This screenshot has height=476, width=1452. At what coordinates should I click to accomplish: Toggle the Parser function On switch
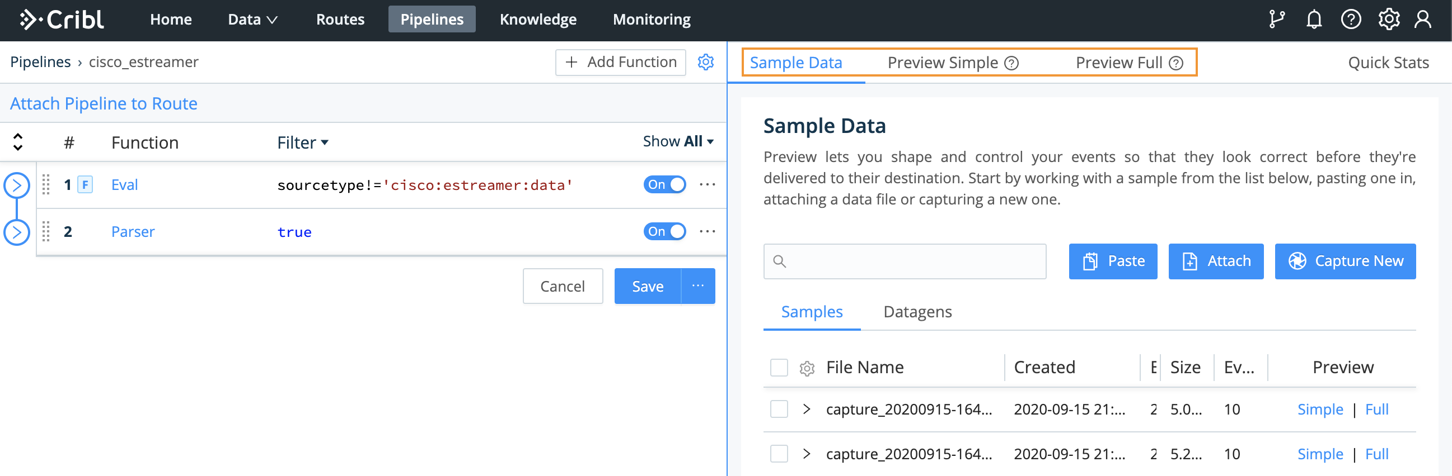(664, 231)
